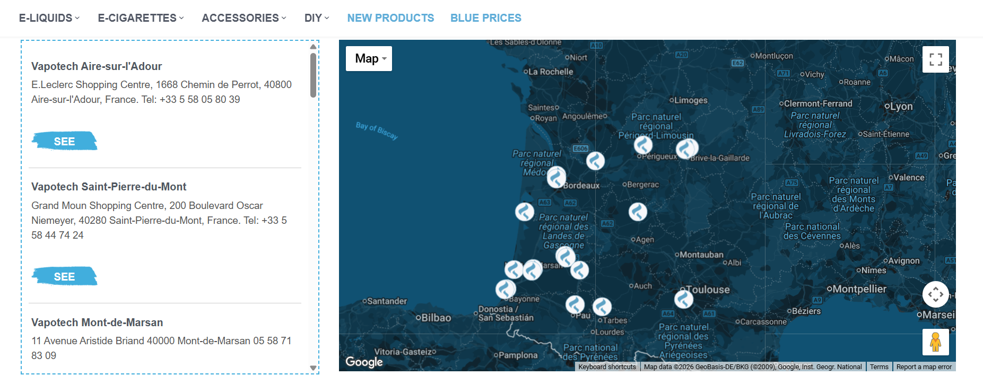Screen dimensions: 983x384
Task: Open Keyboard shortcuts on the map
Action: [607, 366]
